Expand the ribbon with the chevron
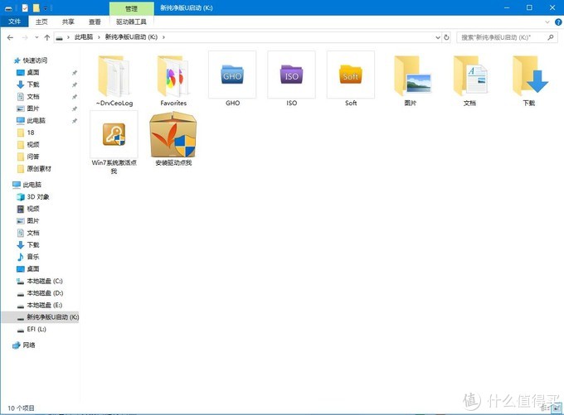Screen dimensions: 564x415 [547, 22]
